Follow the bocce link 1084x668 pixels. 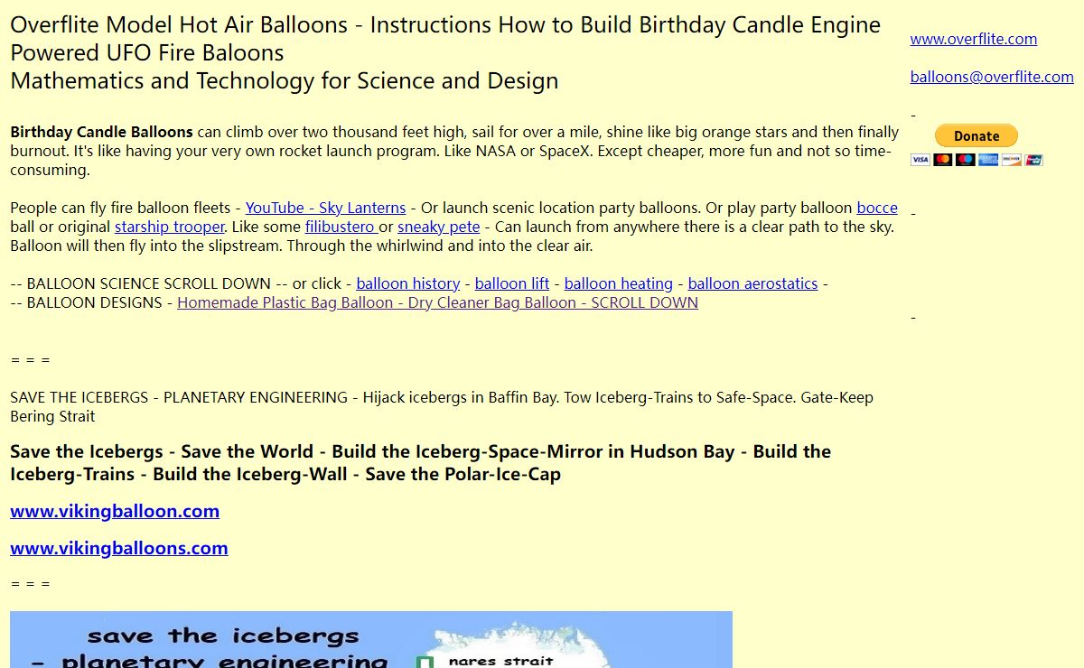coord(877,208)
